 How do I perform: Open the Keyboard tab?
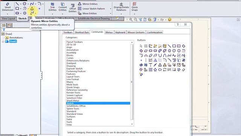(120, 32)
